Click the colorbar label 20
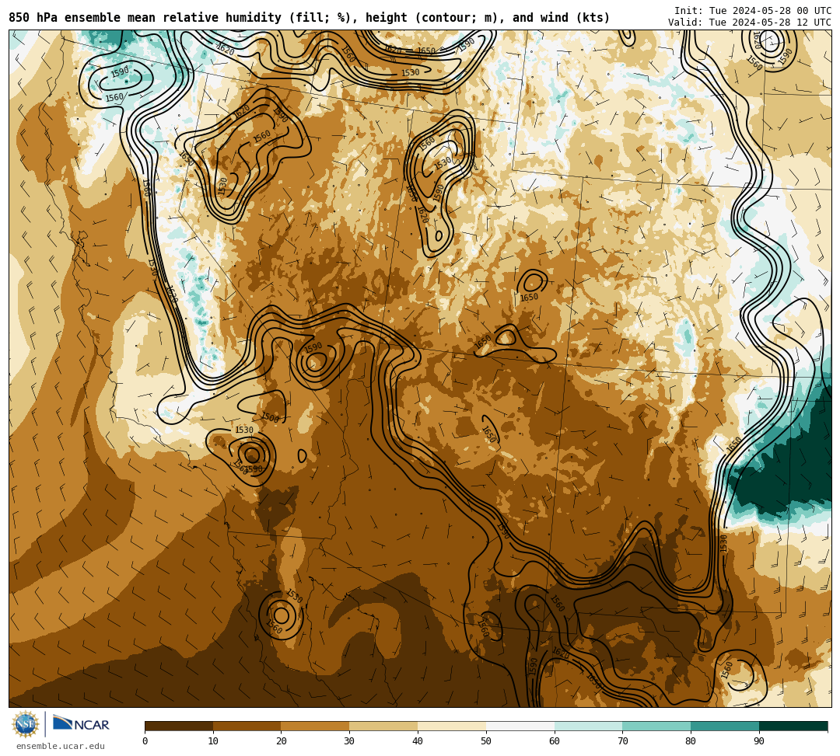840x756 pixels. coord(282,741)
